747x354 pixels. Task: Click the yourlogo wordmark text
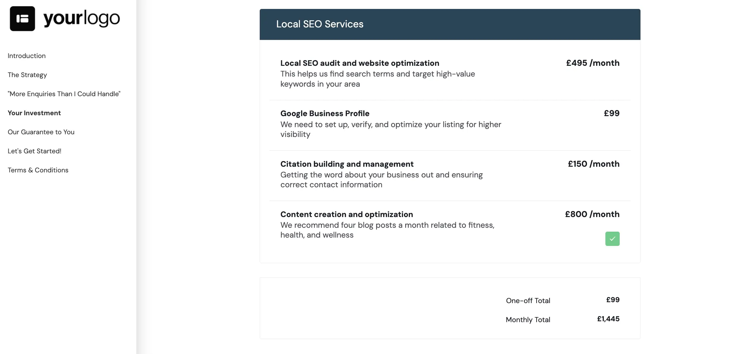[81, 18]
